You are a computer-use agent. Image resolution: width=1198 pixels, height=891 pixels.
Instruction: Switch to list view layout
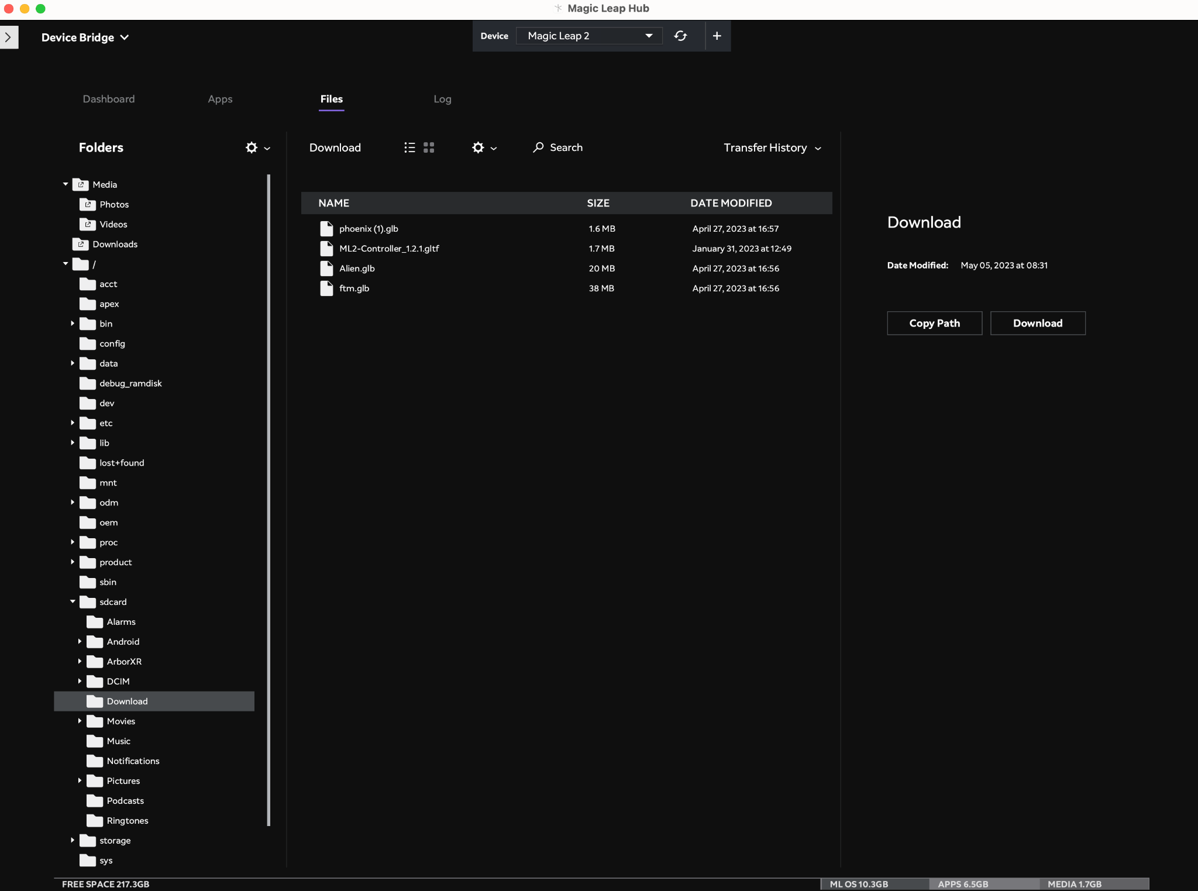tap(409, 147)
